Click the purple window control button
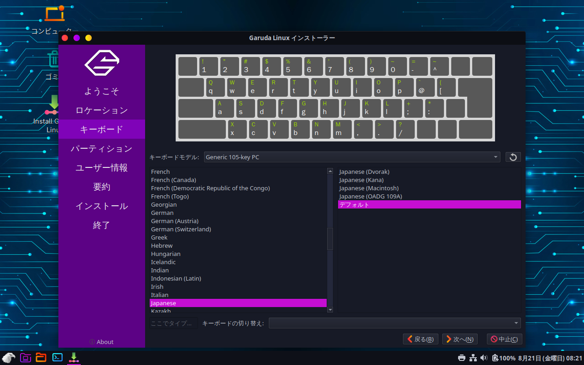Screen dimensions: 584x365 (x=77, y=38)
